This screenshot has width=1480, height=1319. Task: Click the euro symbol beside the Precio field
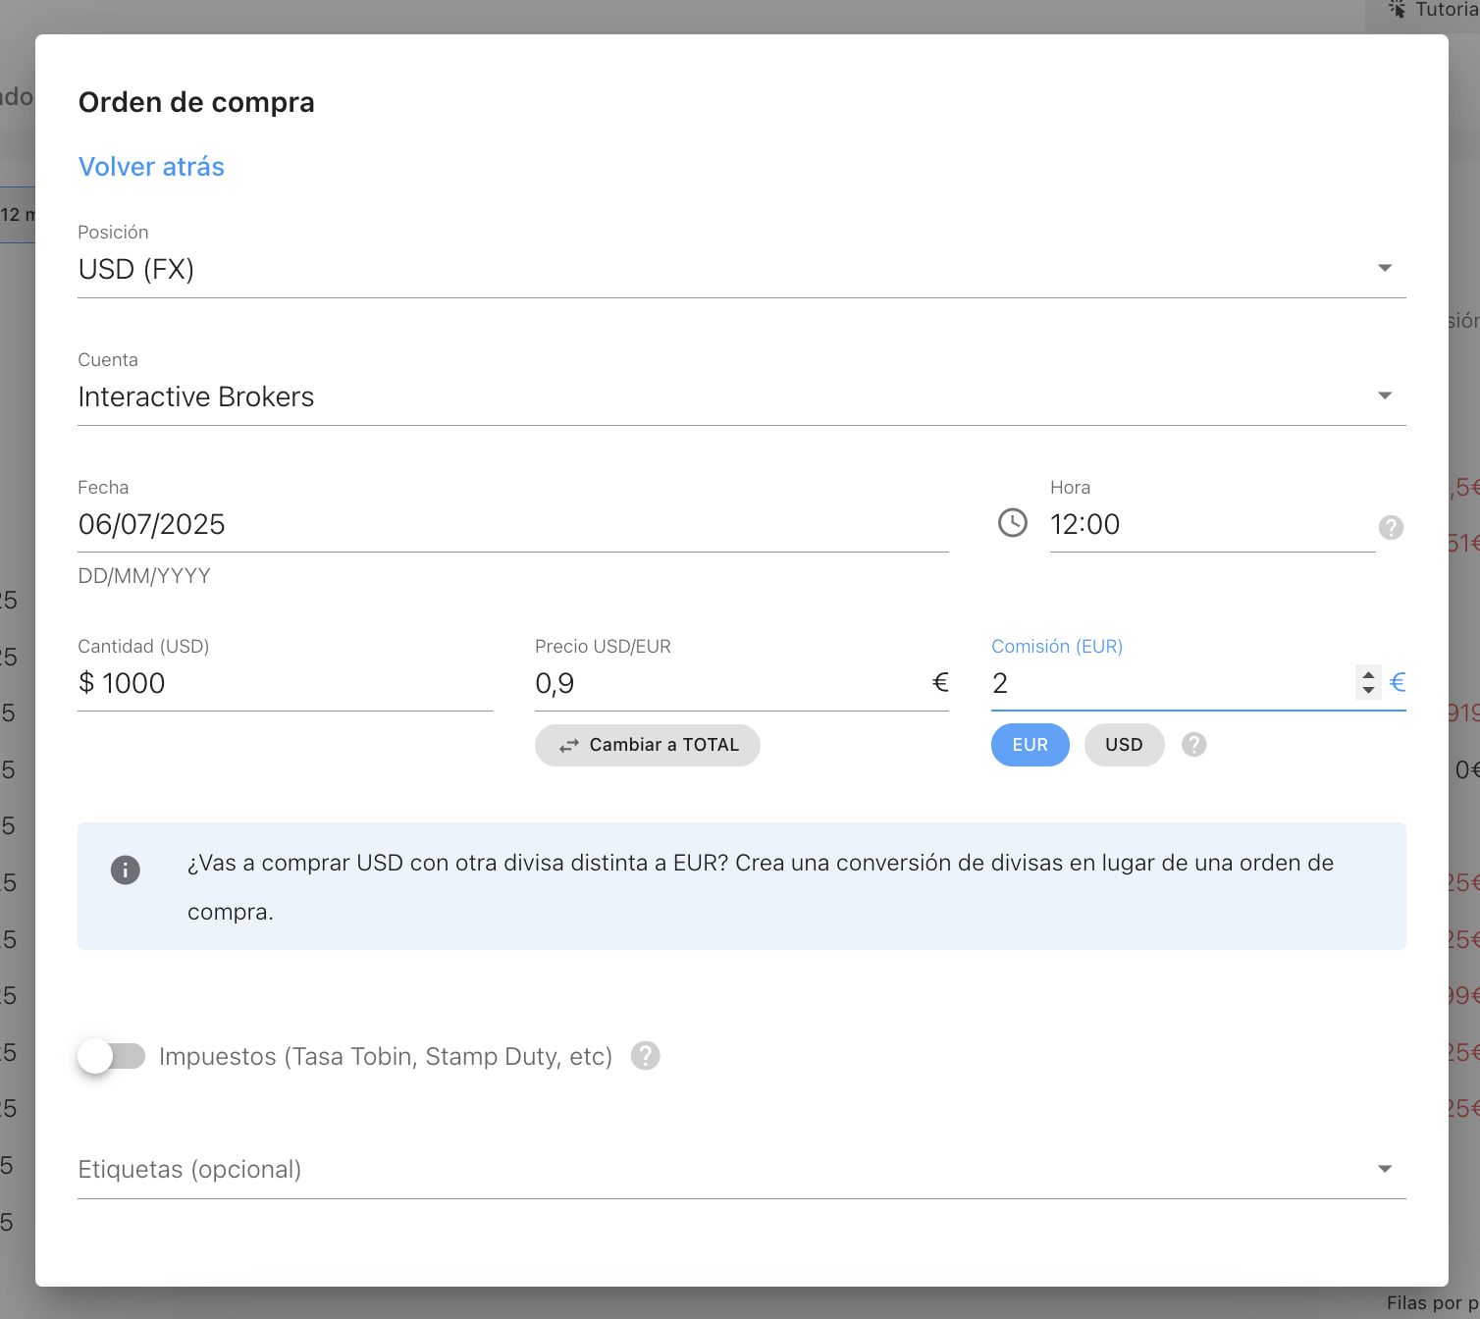coord(940,682)
